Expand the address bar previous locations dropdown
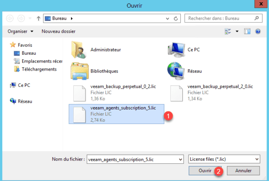This screenshot has width=269, height=181. coord(167,19)
